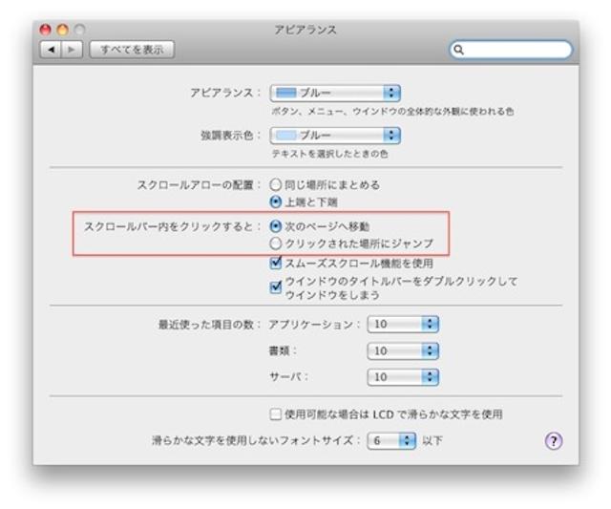Click inside the search input field

517,49
